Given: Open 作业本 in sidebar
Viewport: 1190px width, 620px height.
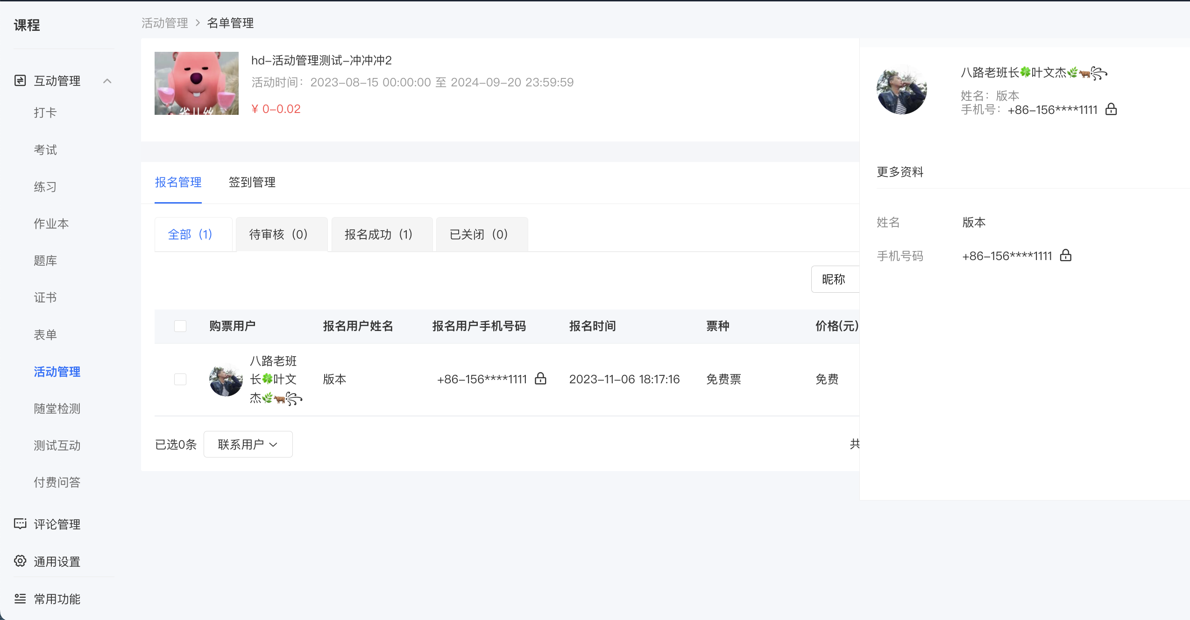Looking at the screenshot, I should click(x=51, y=224).
